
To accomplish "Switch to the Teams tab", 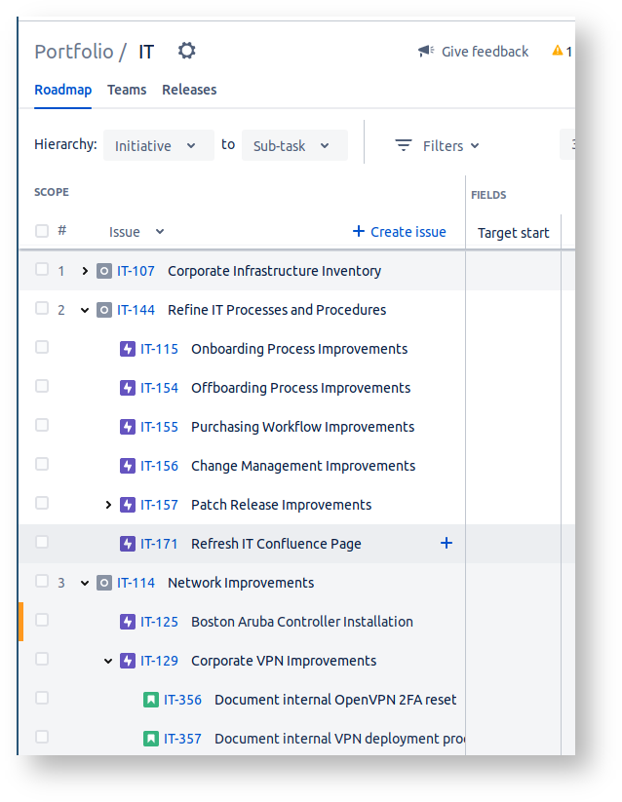I will [x=127, y=90].
